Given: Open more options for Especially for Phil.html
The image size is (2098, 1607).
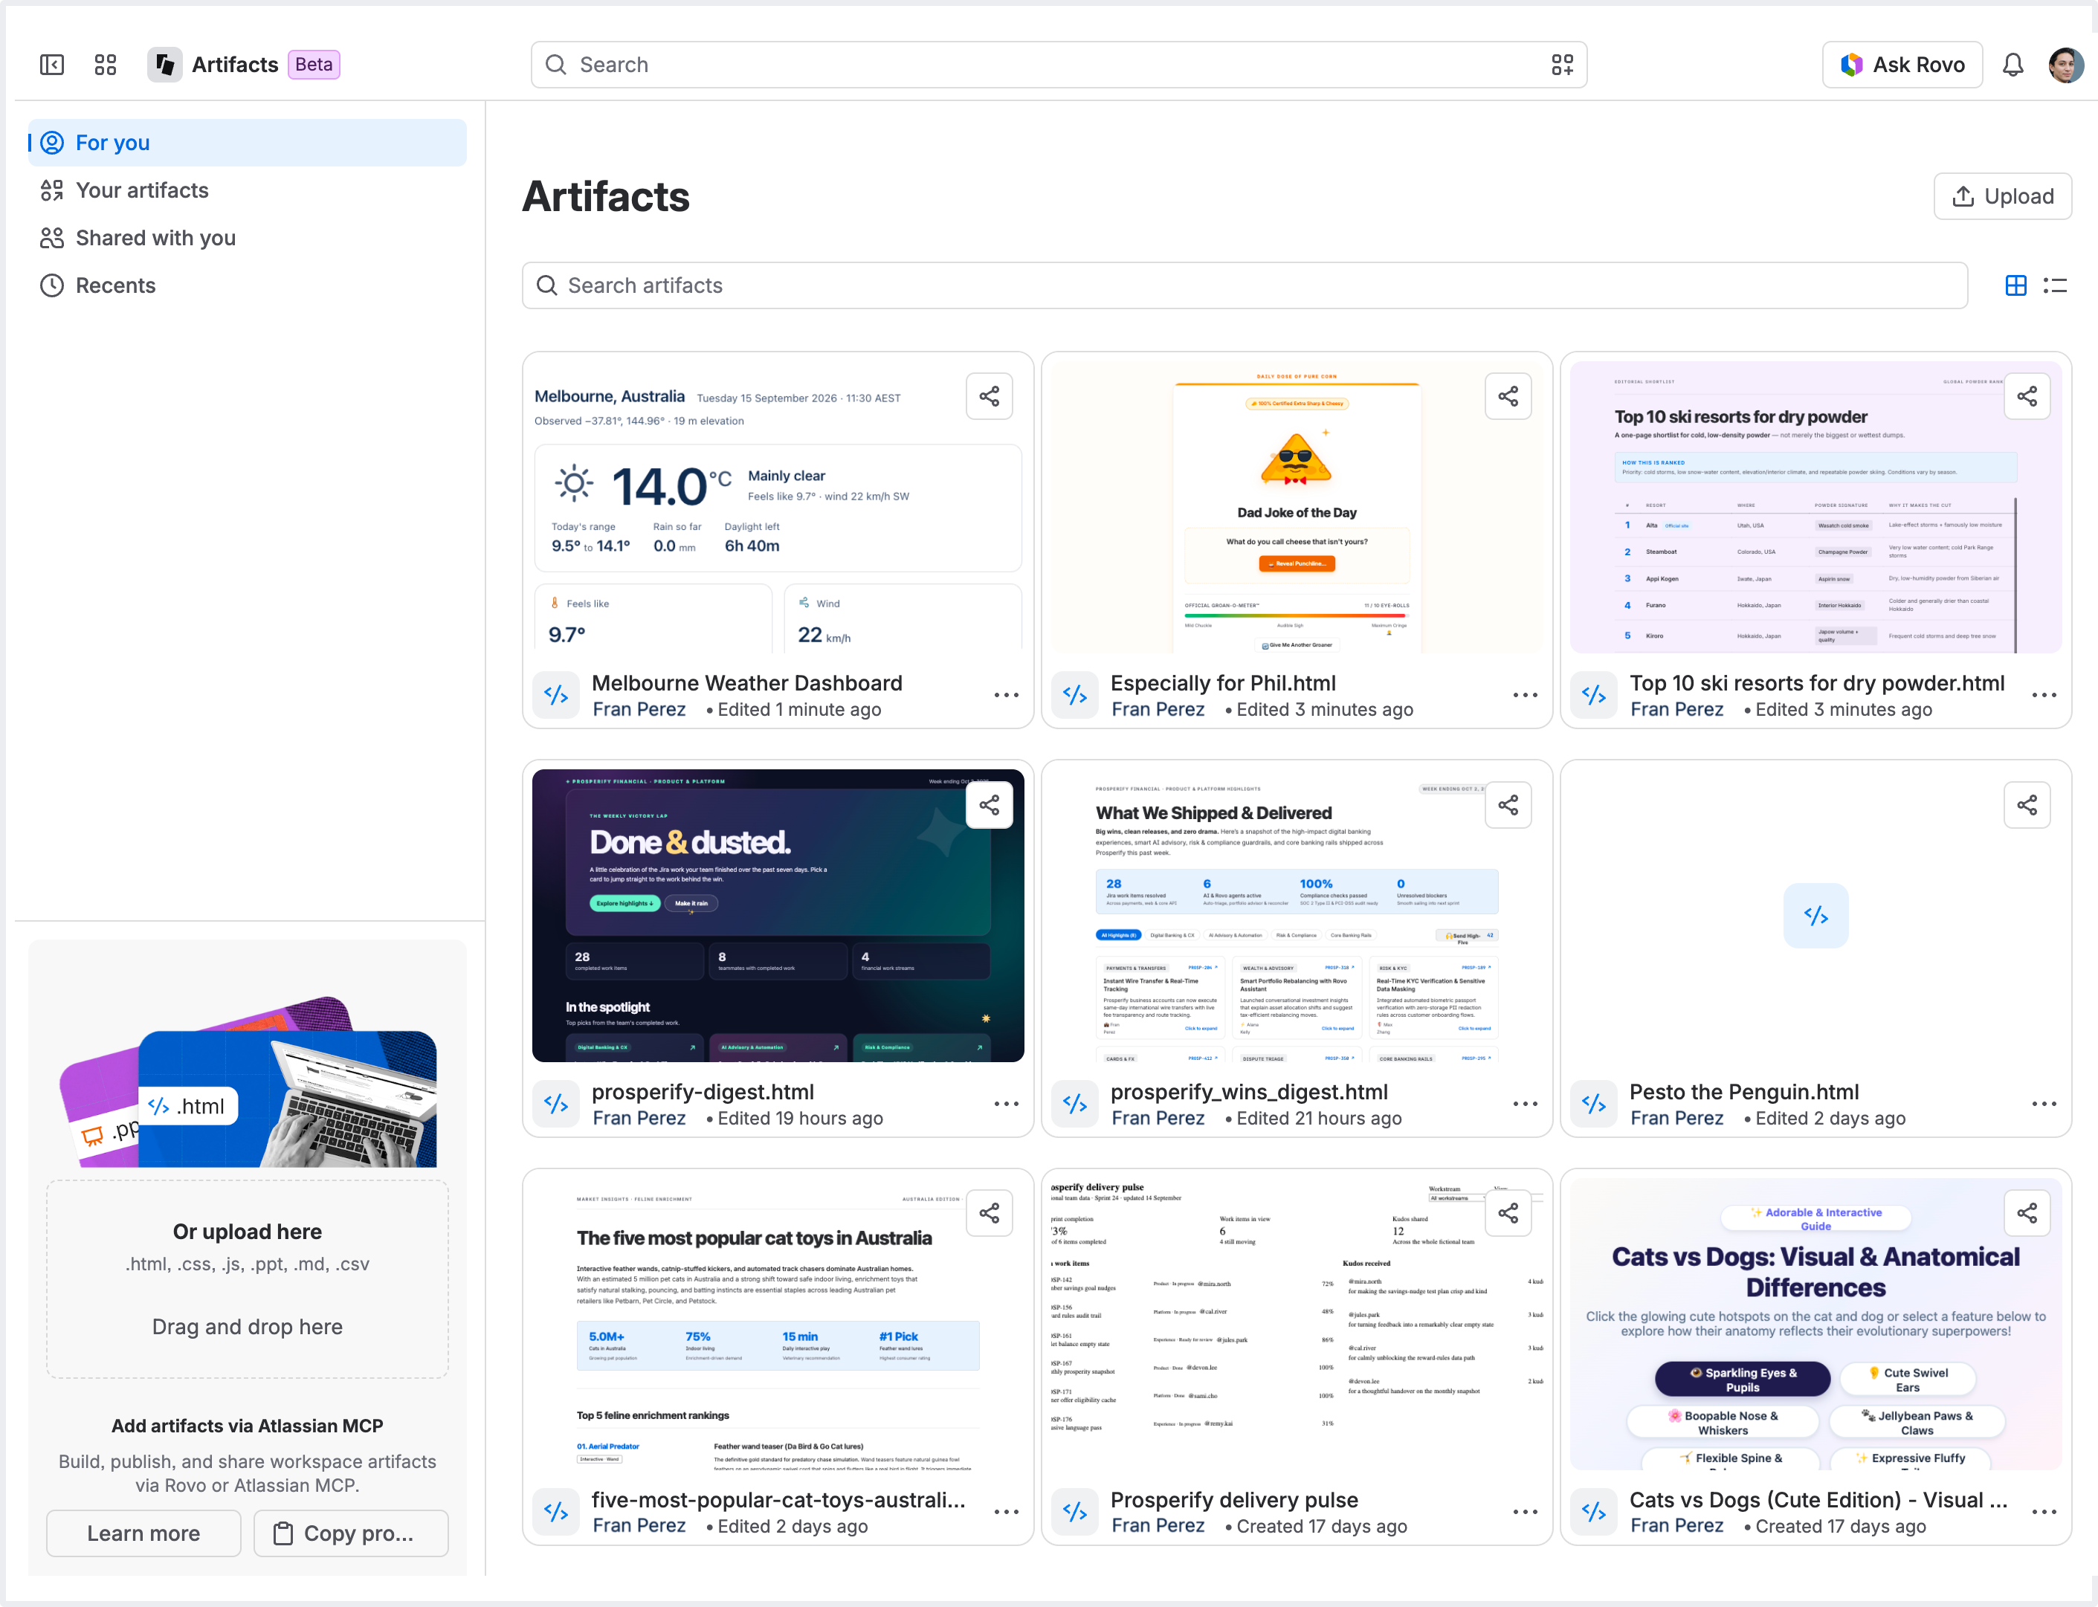Looking at the screenshot, I should pyautogui.click(x=1524, y=696).
